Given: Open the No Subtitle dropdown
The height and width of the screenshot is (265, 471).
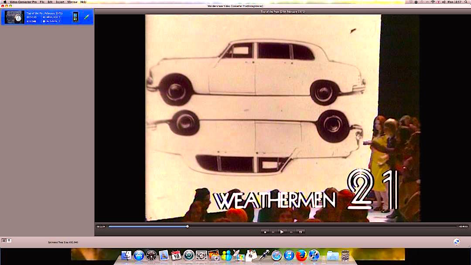Looking at the screenshot, I should coord(51,21).
